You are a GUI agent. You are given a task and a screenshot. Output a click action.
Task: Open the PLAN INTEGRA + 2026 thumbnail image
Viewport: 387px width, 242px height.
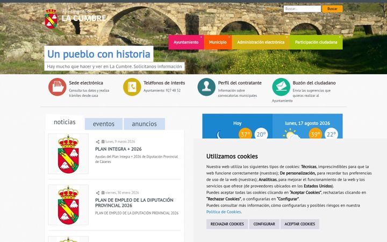[68, 154]
